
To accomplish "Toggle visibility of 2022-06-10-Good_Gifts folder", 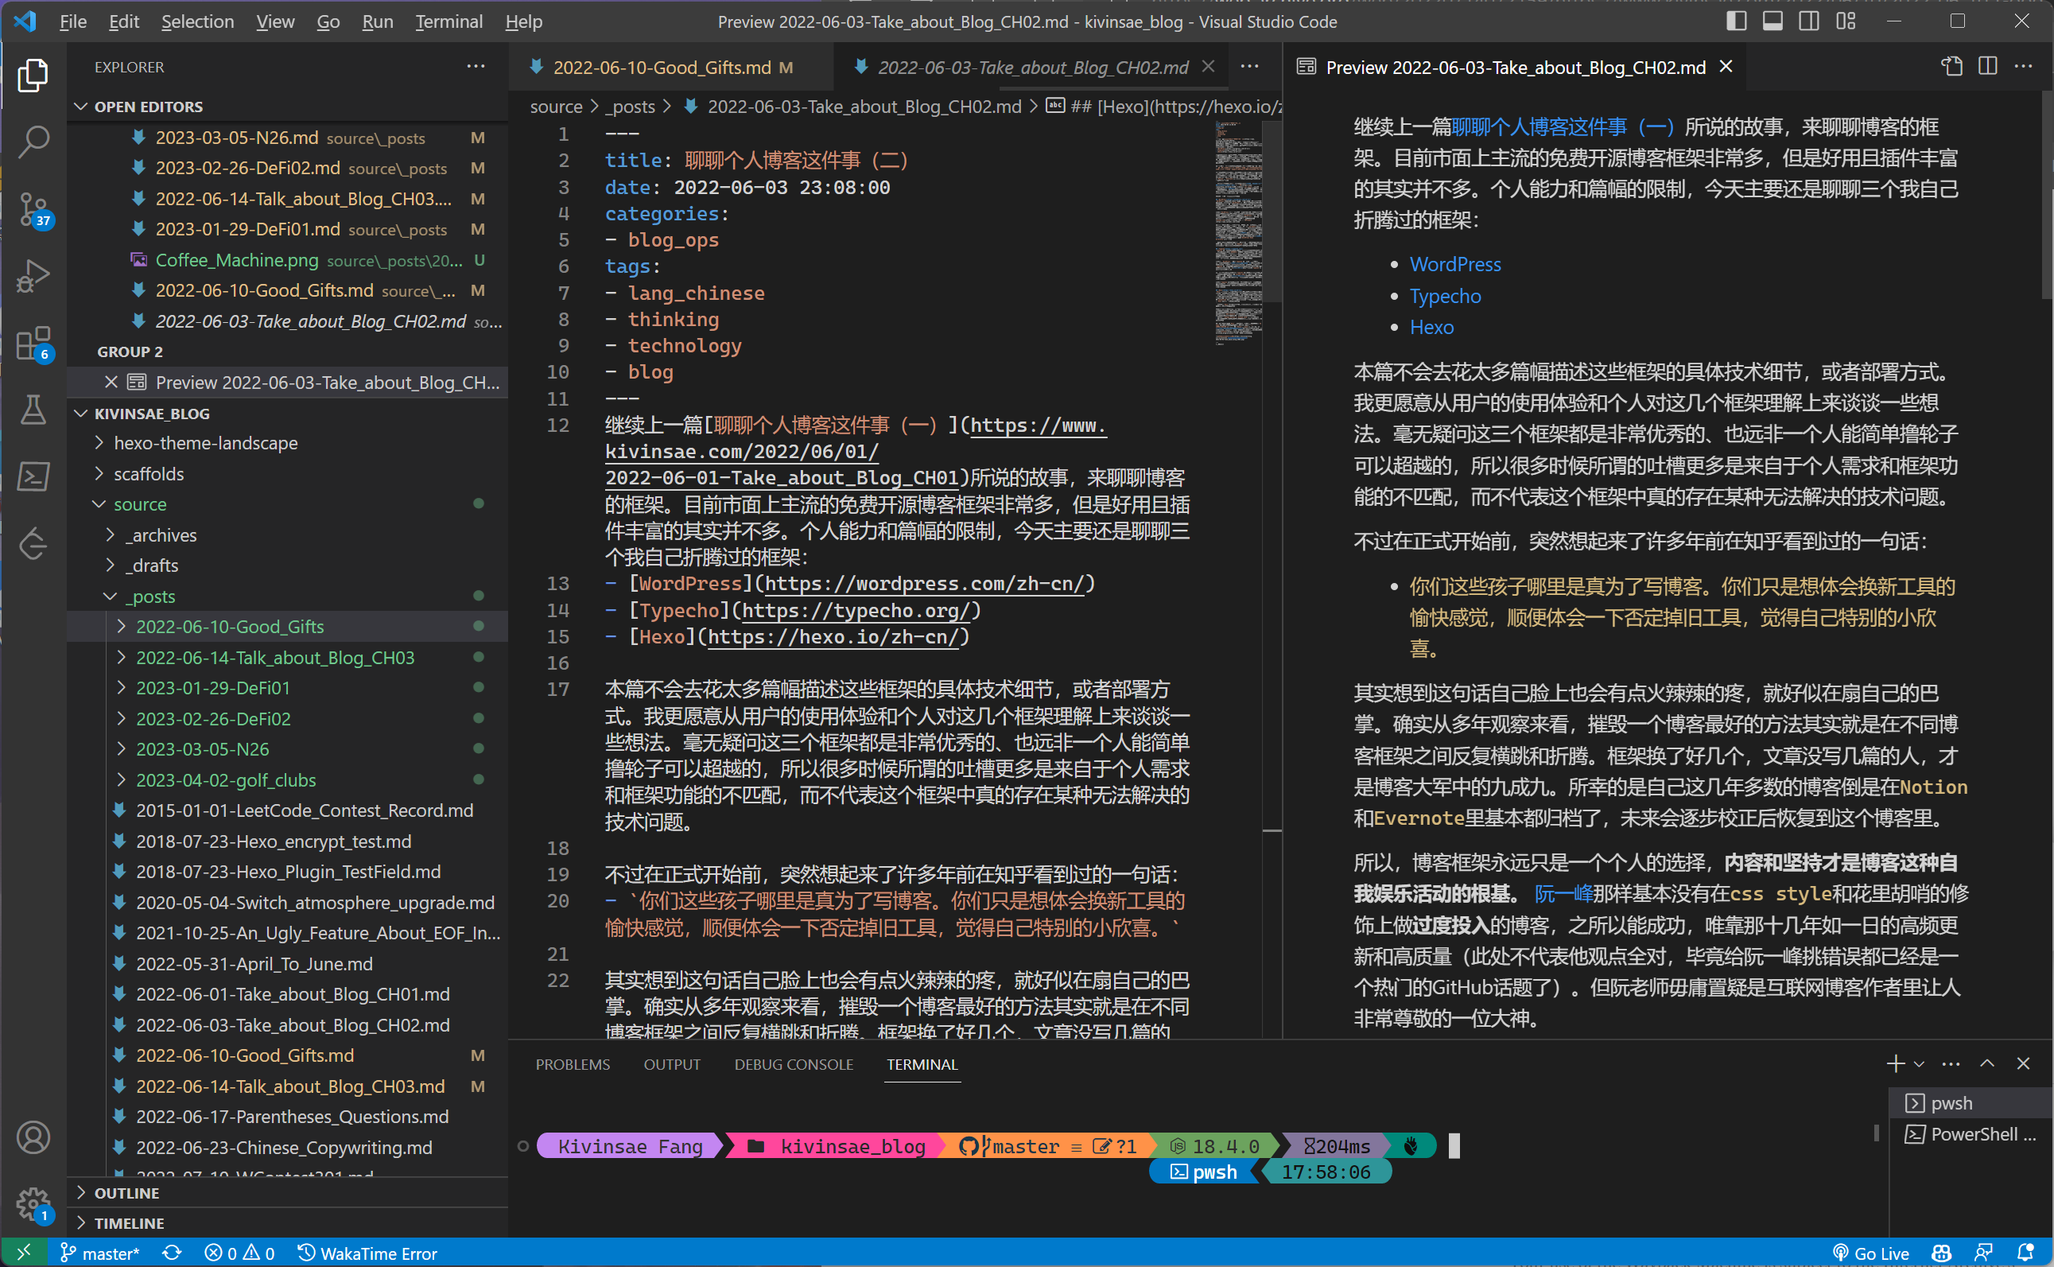I will [122, 628].
